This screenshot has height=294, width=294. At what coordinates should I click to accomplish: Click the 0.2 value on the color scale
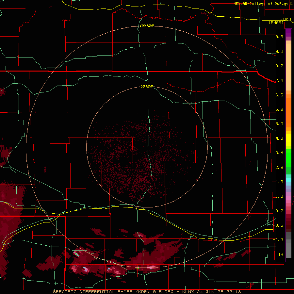(x=279, y=211)
